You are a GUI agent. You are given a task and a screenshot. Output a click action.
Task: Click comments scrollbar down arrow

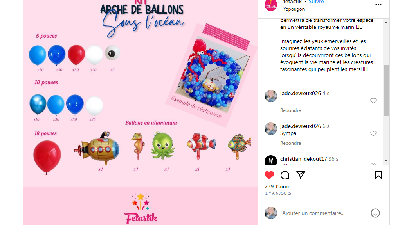pyautogui.click(x=386, y=161)
